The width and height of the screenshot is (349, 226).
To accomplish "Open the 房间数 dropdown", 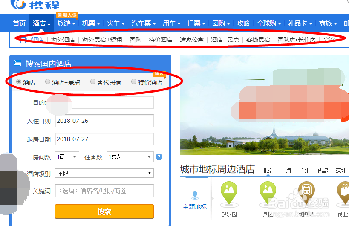I will (67, 157).
